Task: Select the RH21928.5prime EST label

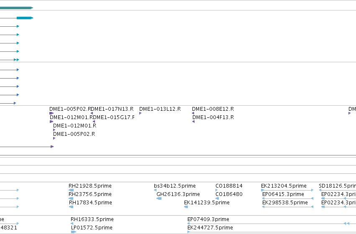Action: click(90, 186)
